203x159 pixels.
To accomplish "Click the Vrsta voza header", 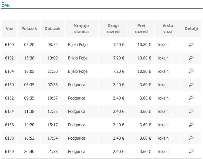I will pos(168,28).
